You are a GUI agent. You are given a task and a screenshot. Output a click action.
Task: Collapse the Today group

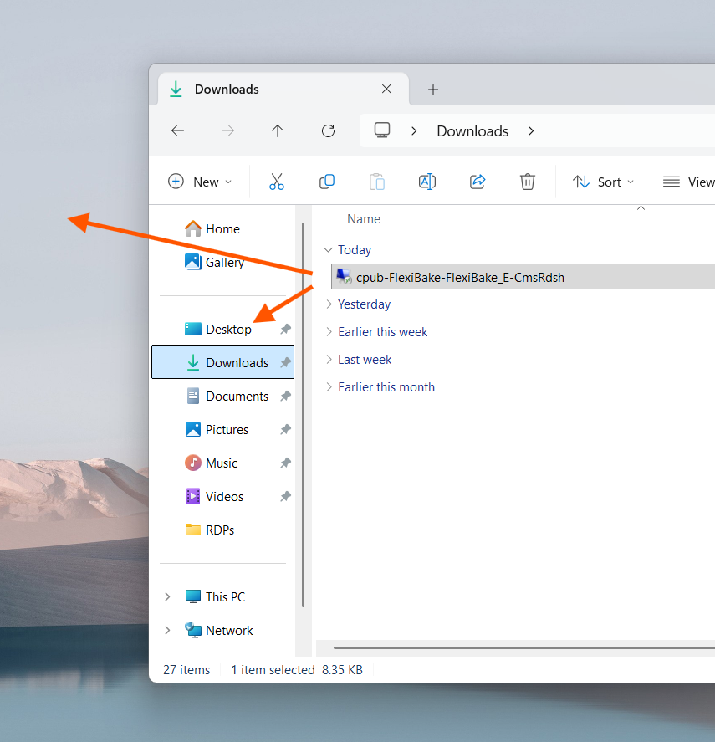pyautogui.click(x=328, y=249)
